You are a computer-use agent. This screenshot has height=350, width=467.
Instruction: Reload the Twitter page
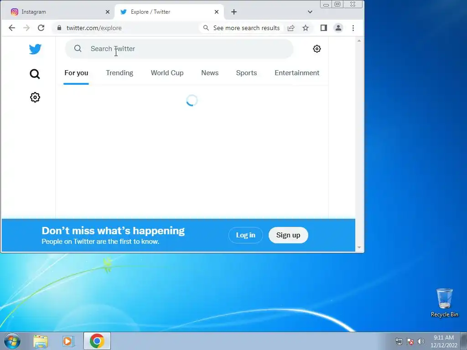pyautogui.click(x=41, y=28)
